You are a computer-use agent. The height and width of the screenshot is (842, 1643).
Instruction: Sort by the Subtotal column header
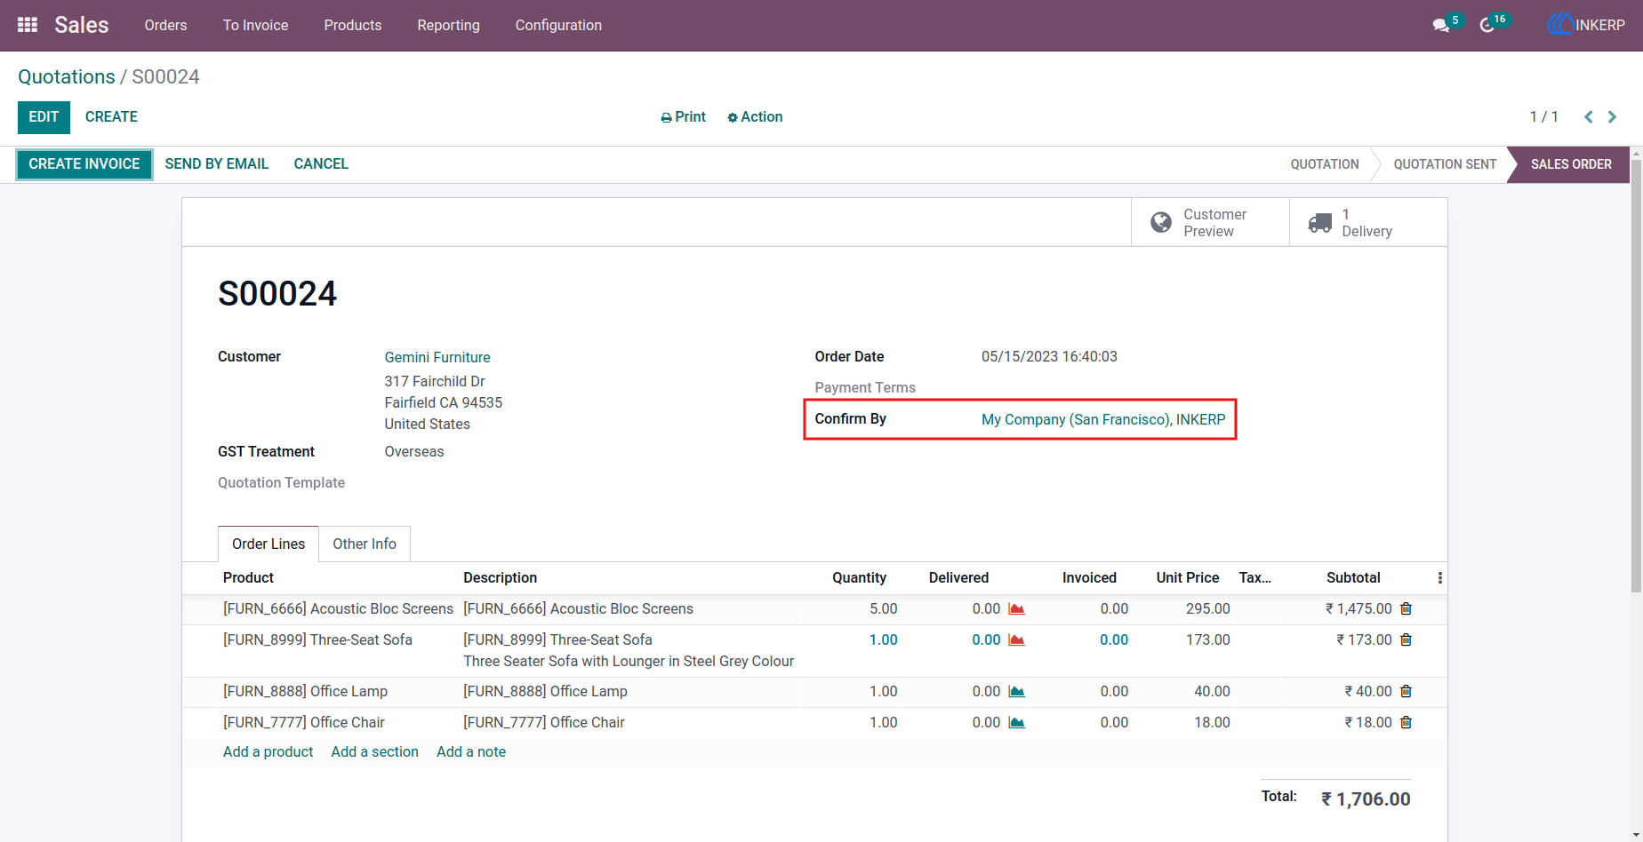1353,578
